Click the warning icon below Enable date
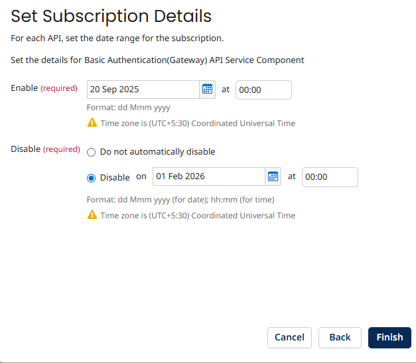Screen dimensions: 416x363 pyautogui.click(x=92, y=123)
